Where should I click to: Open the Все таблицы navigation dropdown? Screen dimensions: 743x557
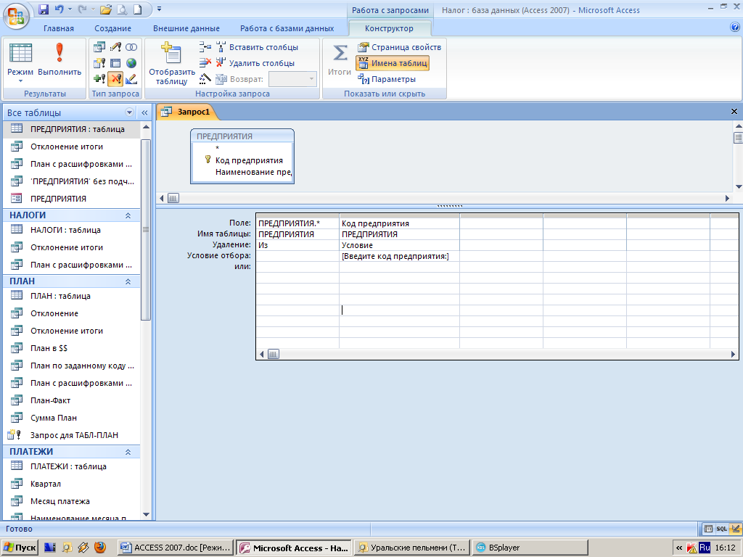pos(129,112)
